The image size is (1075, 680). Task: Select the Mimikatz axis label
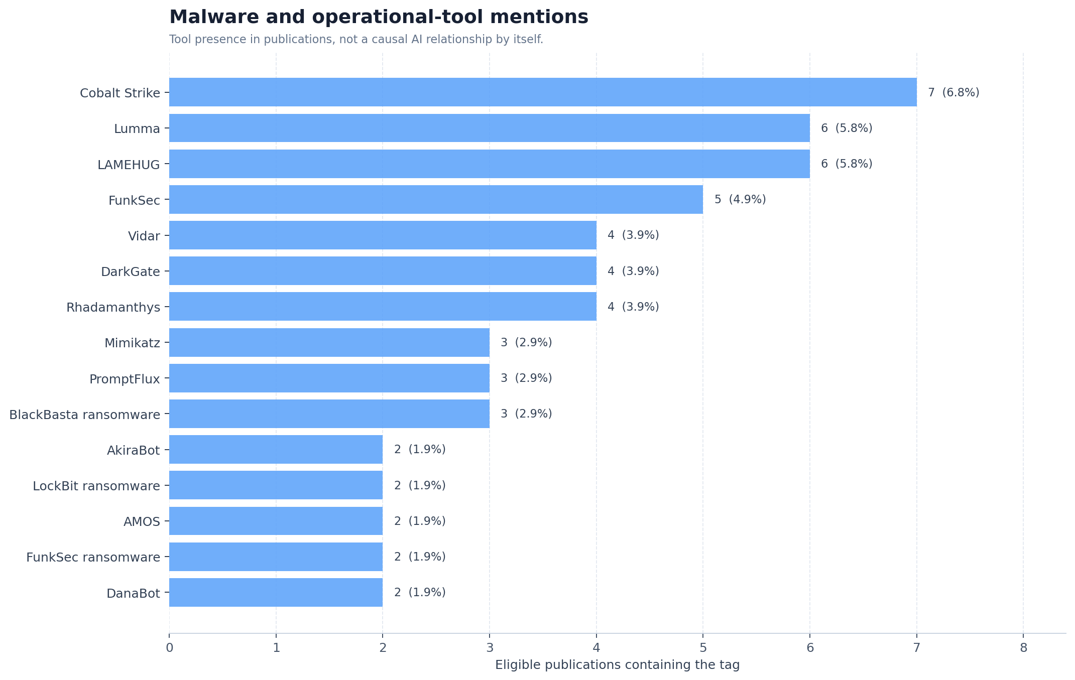point(132,343)
